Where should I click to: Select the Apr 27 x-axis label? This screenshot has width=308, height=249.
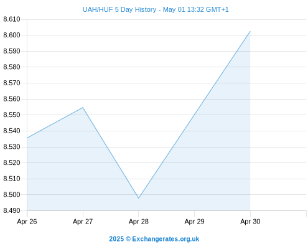[83, 222]
